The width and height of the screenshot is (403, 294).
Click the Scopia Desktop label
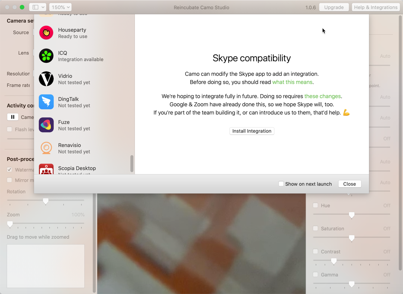point(77,168)
